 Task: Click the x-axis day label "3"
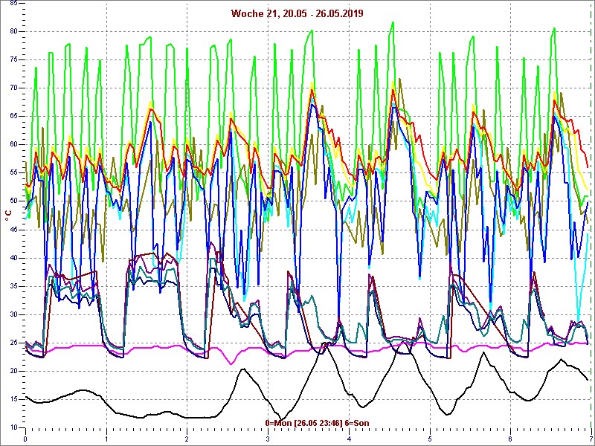pos(268,439)
